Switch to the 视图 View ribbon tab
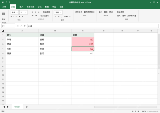This screenshot has height=113, width=160. point(61,7)
